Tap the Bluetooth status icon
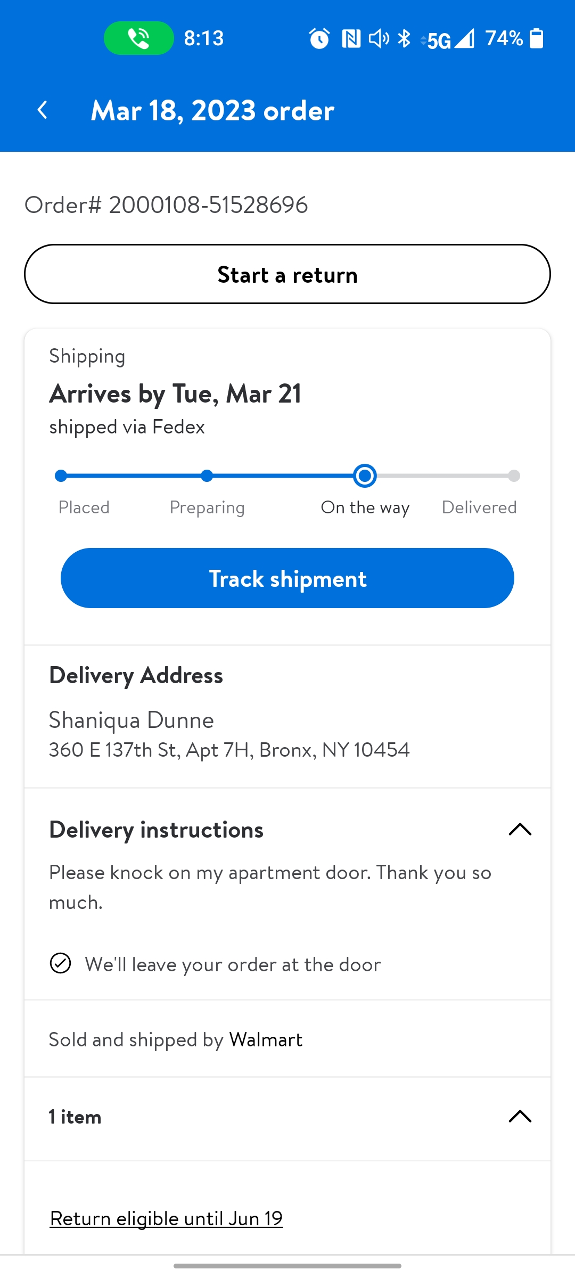Screen dimensions: 575x1278 pos(405,38)
